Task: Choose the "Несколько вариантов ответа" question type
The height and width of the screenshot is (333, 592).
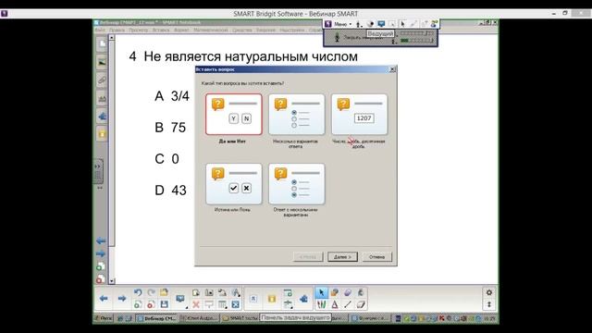Action: tap(296, 115)
